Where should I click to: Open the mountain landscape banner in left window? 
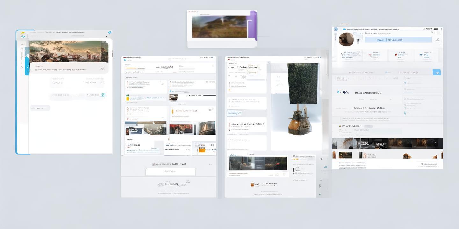click(x=69, y=52)
